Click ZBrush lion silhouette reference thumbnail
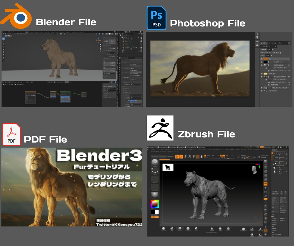294x246 pixels. 168,167
